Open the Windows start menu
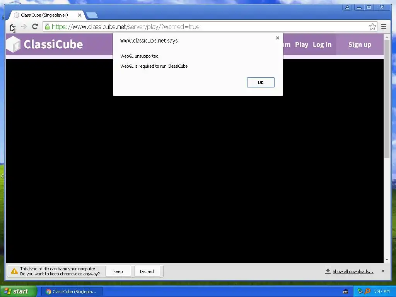The width and height of the screenshot is (396, 297). [x=19, y=292]
